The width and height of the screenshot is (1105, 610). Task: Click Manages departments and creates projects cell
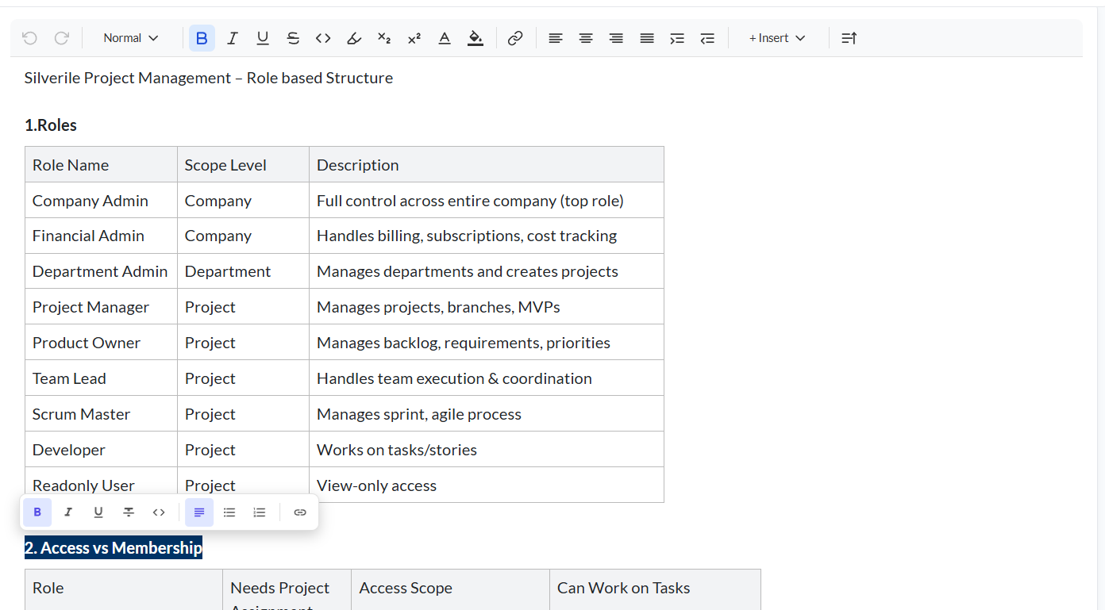(x=487, y=271)
